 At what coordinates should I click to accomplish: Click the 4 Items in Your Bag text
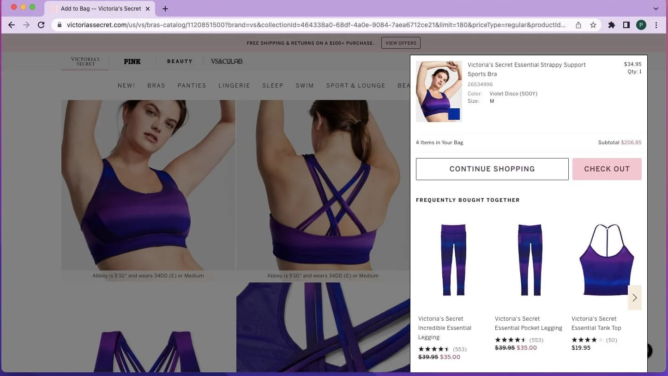[439, 143]
